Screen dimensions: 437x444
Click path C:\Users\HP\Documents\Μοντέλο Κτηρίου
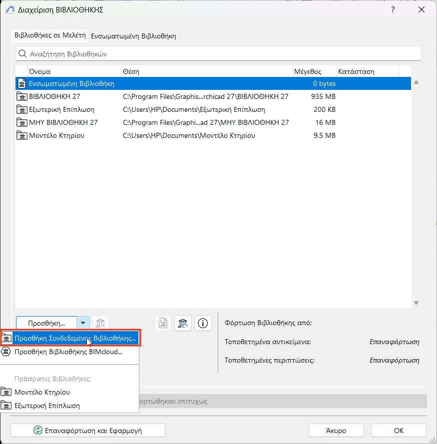pos(189,136)
